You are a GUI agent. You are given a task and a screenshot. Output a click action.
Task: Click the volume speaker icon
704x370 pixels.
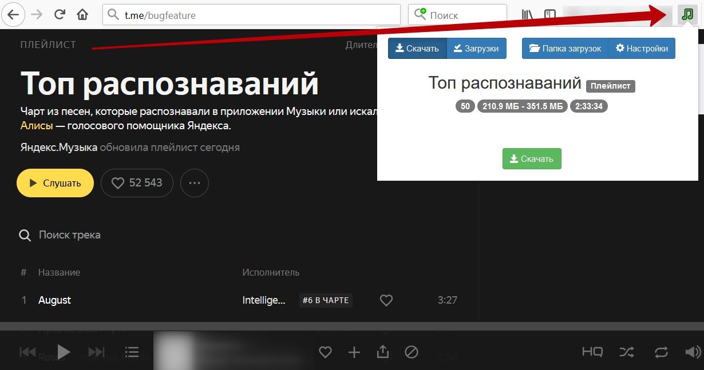693,352
